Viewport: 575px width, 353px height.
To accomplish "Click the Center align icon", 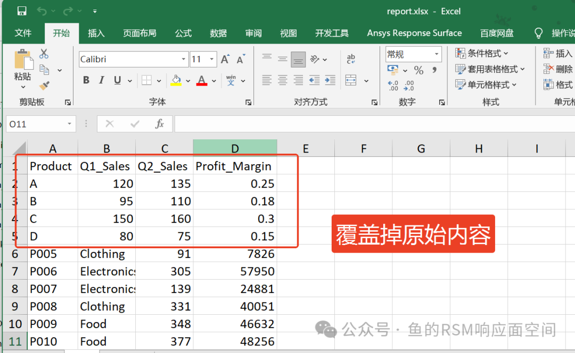I will tap(282, 80).
